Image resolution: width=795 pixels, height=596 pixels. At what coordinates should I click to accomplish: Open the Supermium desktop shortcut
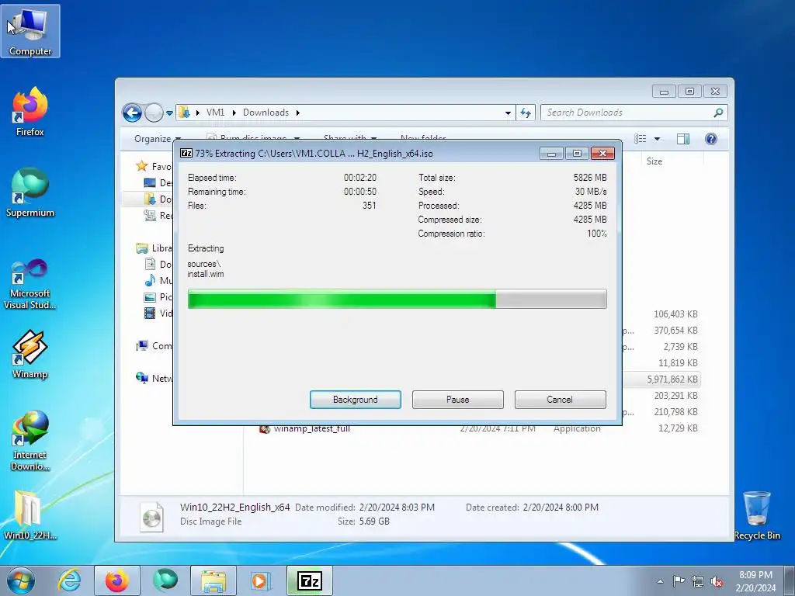coord(30,192)
